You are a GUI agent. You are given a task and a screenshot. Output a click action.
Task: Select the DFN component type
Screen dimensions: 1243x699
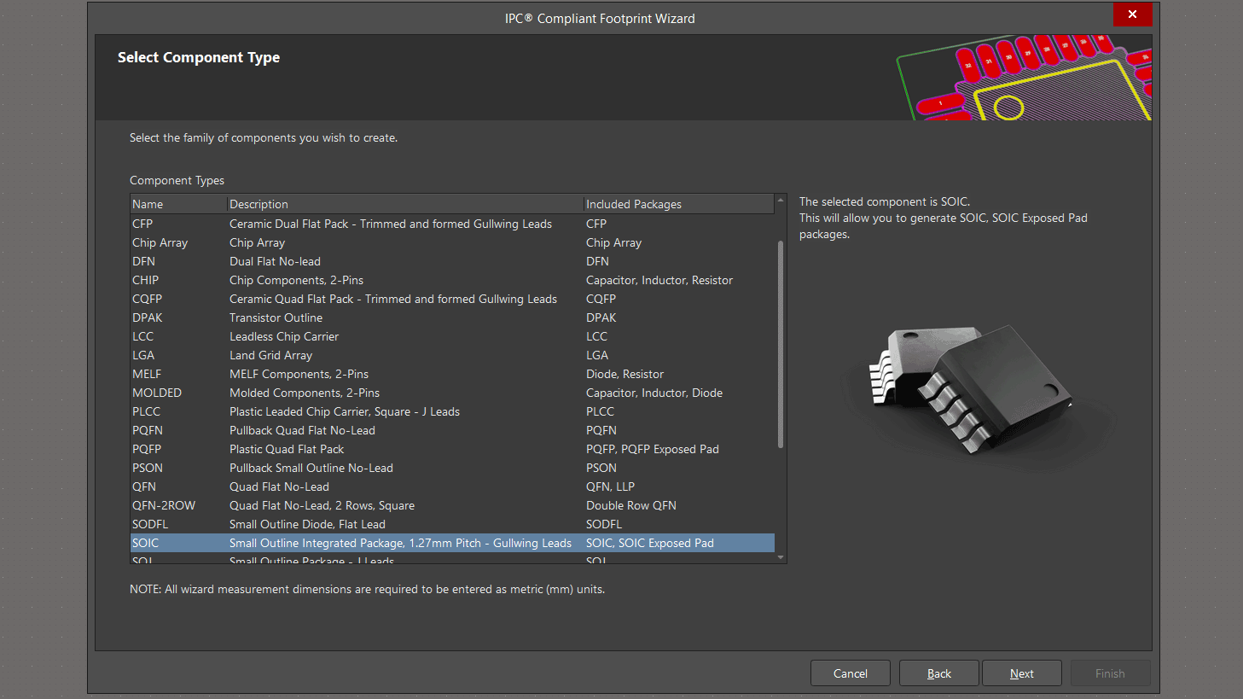pyautogui.click(x=143, y=261)
